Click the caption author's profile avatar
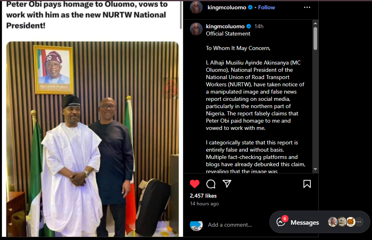 pos(196,29)
